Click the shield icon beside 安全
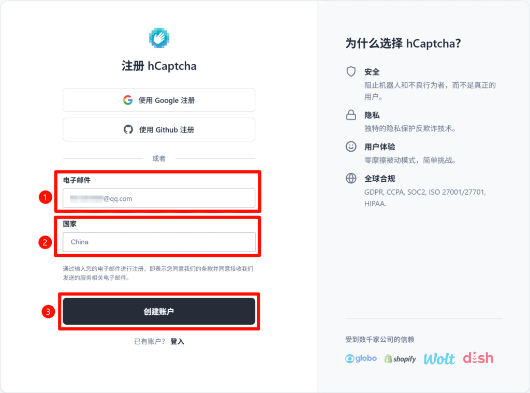Image resolution: width=530 pixels, height=393 pixels. click(x=351, y=71)
